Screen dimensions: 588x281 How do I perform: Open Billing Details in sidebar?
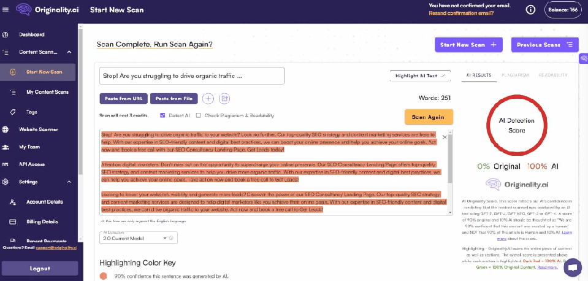click(x=42, y=221)
